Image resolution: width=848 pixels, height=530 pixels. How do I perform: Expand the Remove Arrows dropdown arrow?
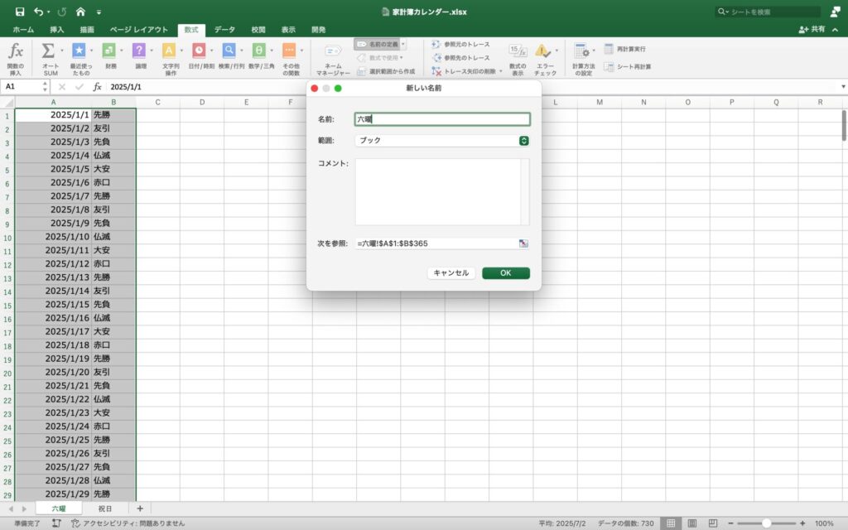[501, 71]
